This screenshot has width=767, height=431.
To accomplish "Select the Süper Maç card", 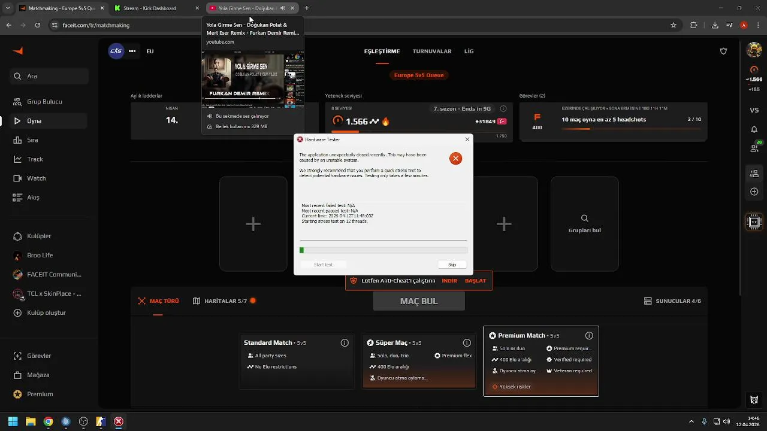I will tap(419, 362).
